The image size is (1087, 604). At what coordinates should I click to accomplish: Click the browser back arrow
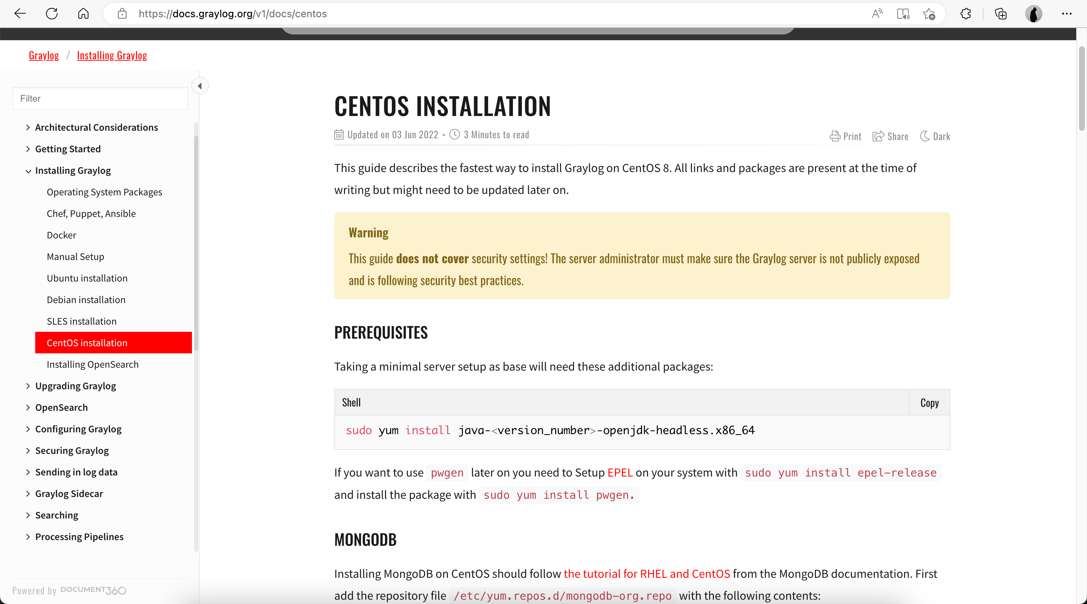pos(20,14)
